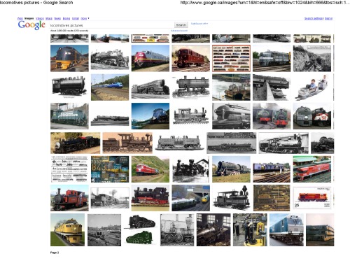Open postage stamp locomotive thumbnail
The width and height of the screenshot is (350, 270).
pyautogui.click(x=312, y=198)
